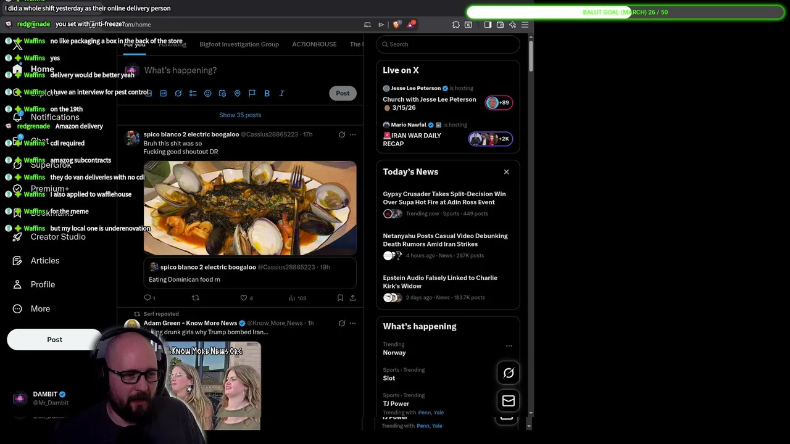
Task: Open the Brave wallet icon
Action: coord(500,25)
